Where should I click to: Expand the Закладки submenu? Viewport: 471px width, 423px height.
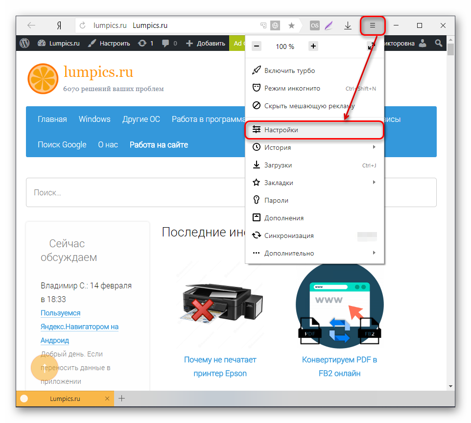pos(314,183)
